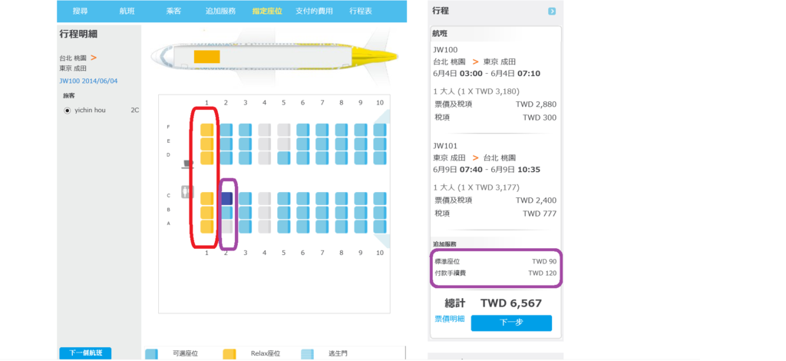Select Relax seat 1C
The image size is (786, 361).
coord(207,198)
